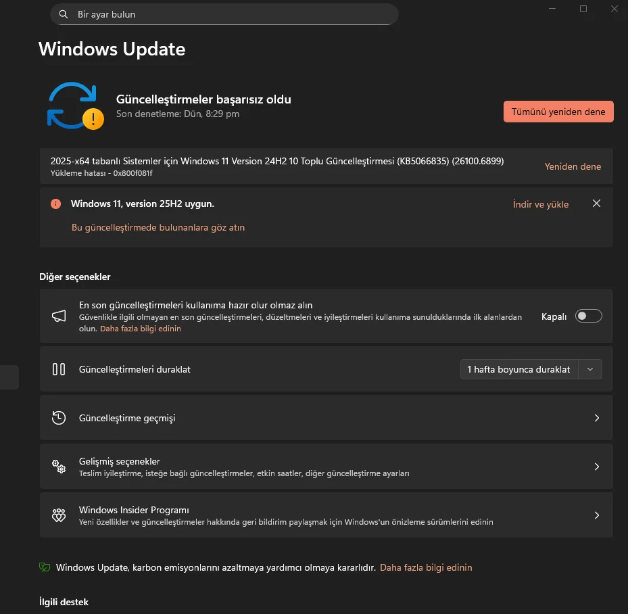Dismiss the Windows 11 25H2 notice
628x614 pixels.
point(596,204)
